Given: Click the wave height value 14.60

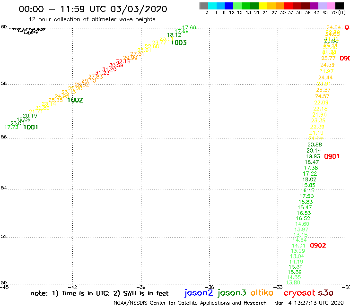Looking at the screenshot, I should pyautogui.click(x=302, y=224).
